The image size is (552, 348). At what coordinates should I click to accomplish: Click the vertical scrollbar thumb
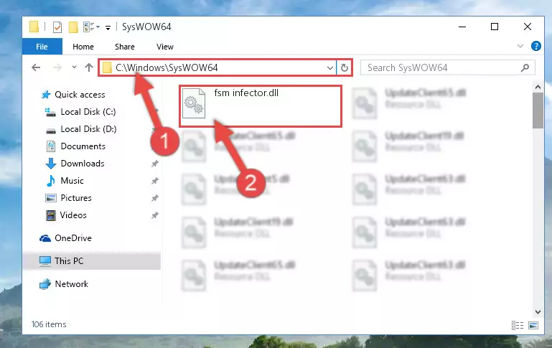(x=538, y=110)
